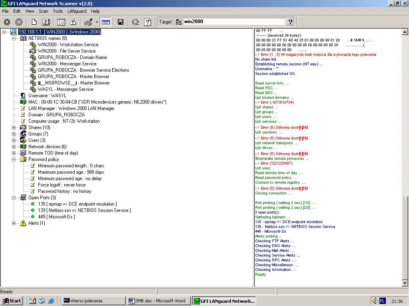Collapse the NETBIOS names node
This screenshot has height=306, width=409.
14,39
